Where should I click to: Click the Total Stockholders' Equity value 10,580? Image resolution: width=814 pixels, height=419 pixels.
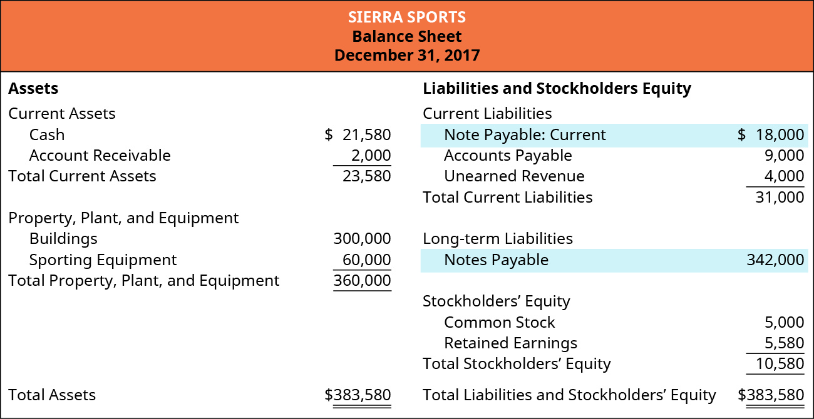(778, 363)
